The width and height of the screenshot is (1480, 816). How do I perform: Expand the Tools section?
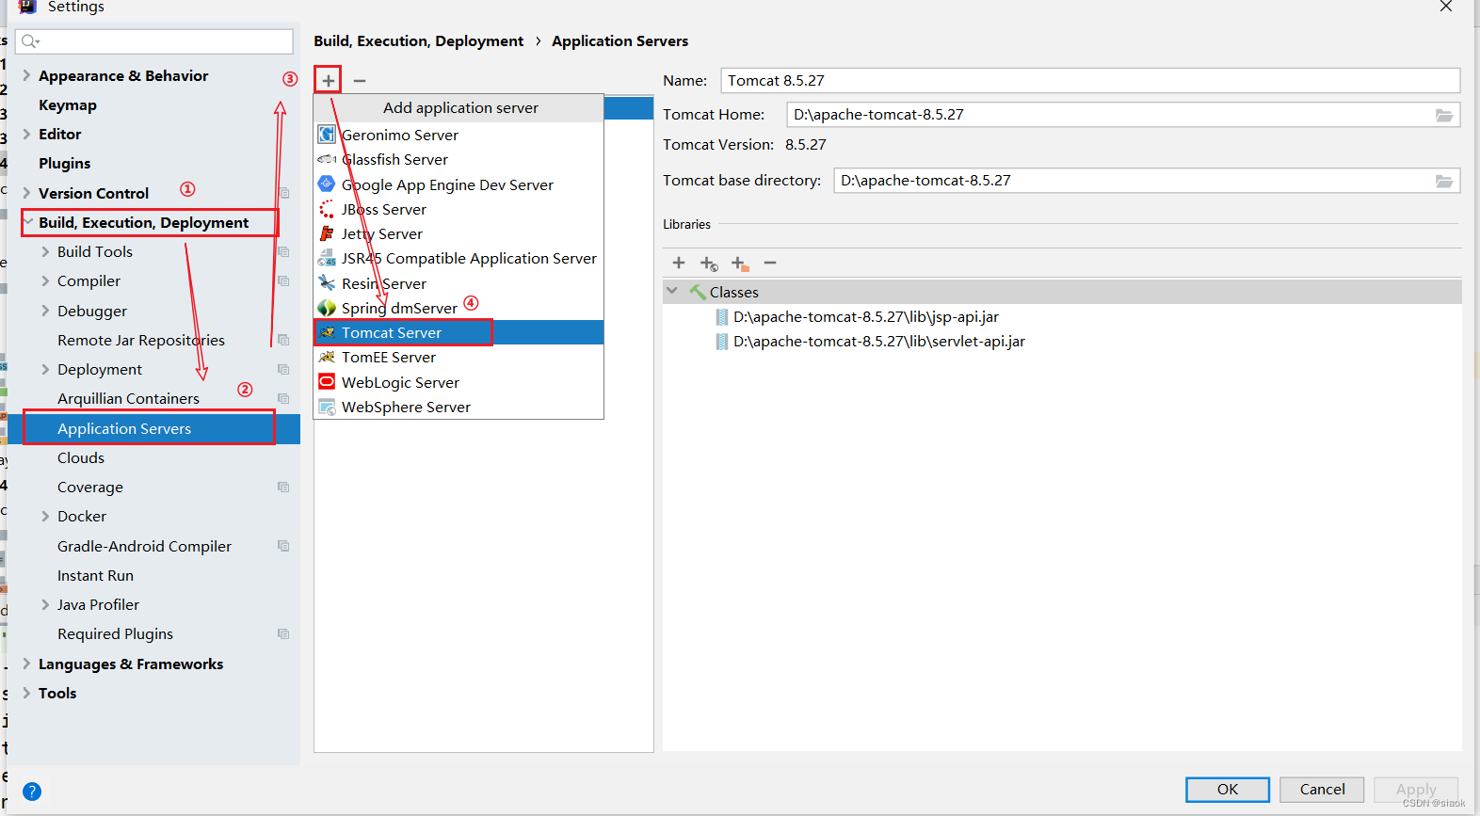27,693
